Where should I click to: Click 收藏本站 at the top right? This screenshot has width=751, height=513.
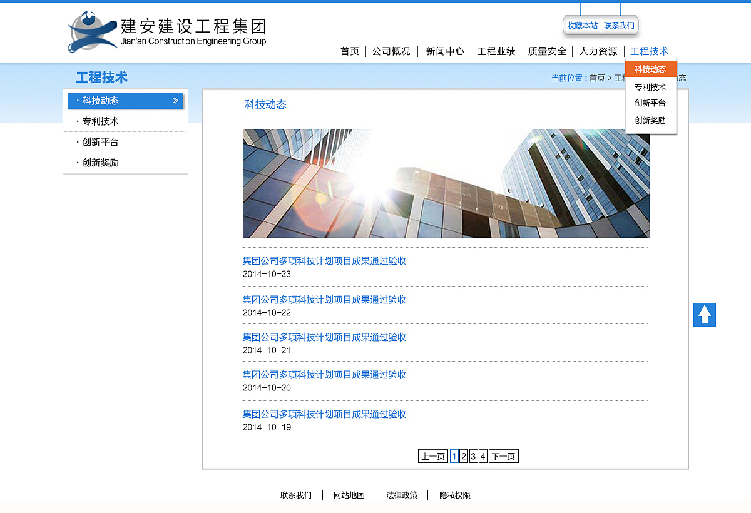[581, 25]
